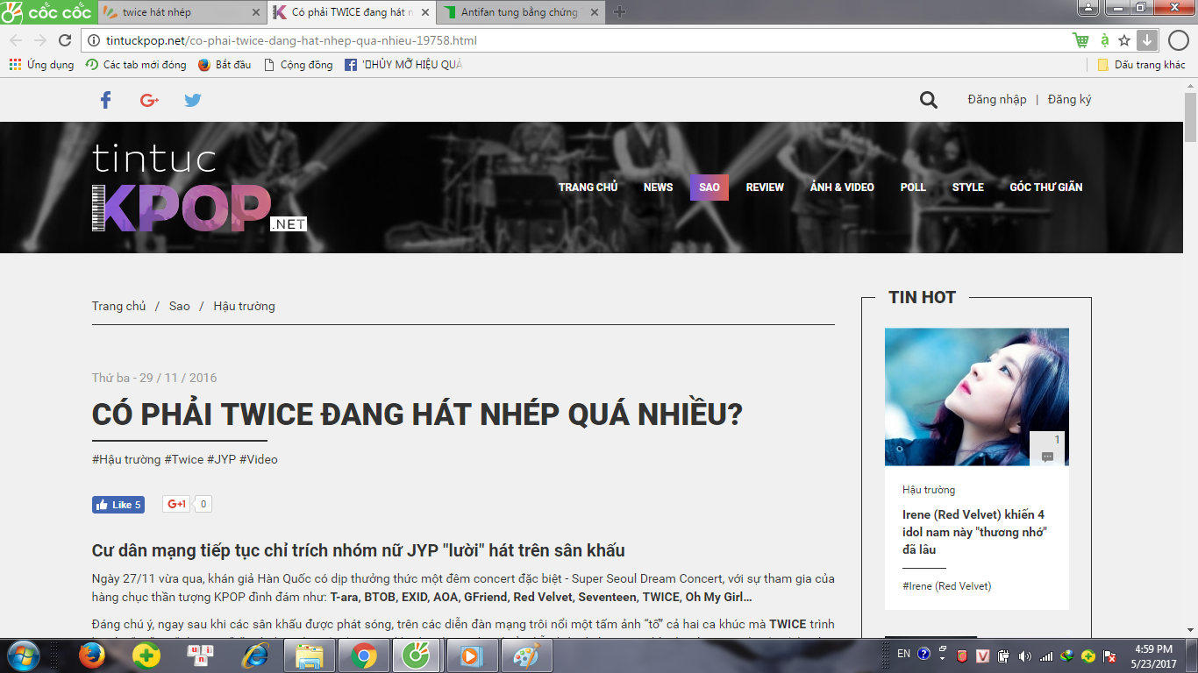Click the Facebook 'Like 5' button
1198x673 pixels.
pyautogui.click(x=118, y=505)
